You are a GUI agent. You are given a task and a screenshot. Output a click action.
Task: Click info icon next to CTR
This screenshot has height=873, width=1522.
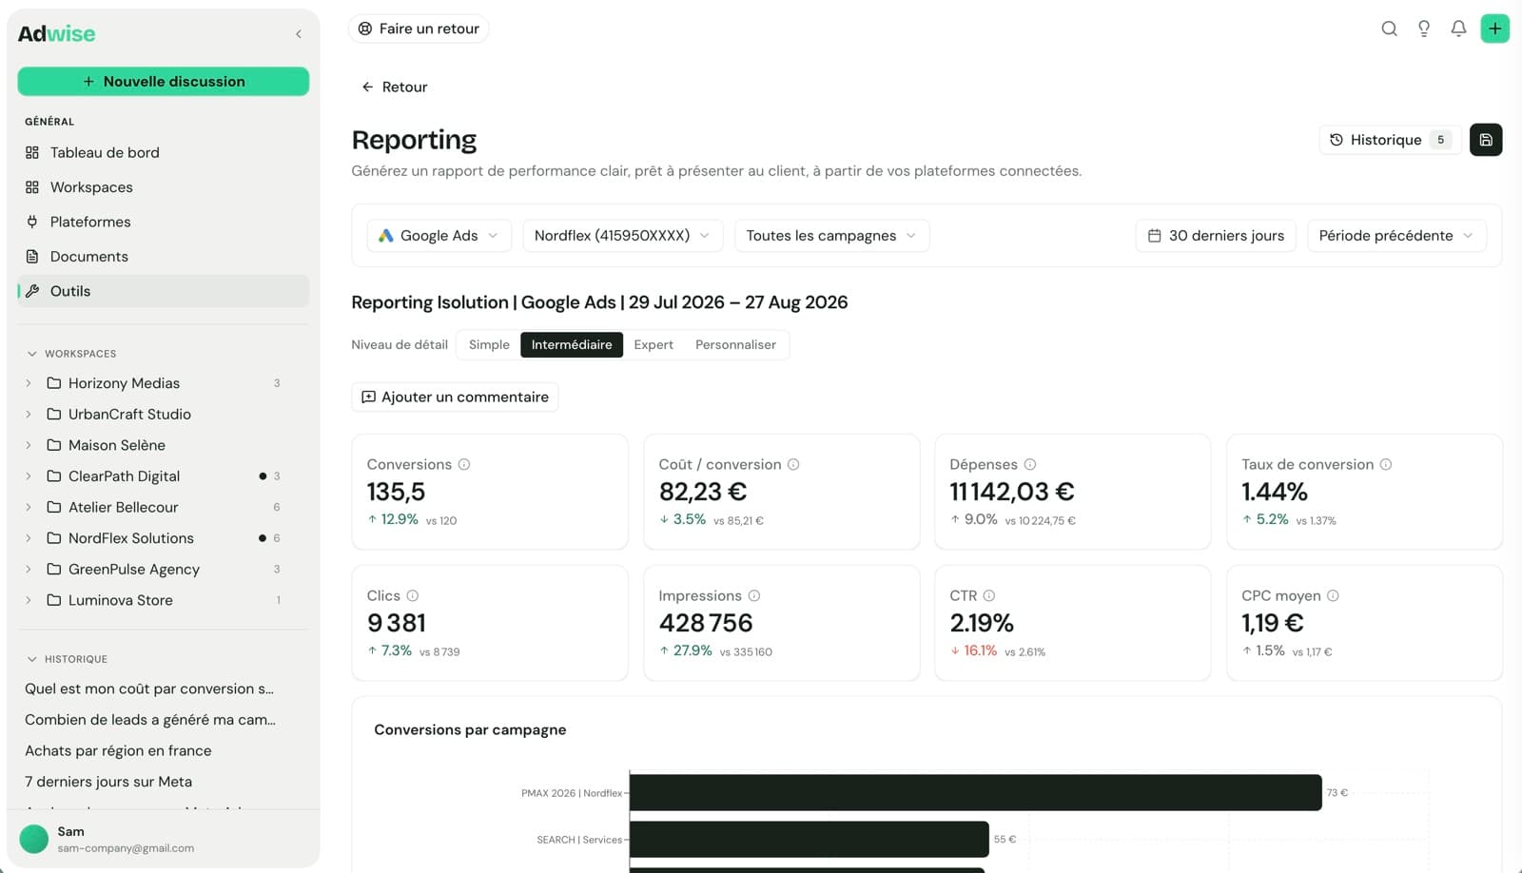pos(989,595)
